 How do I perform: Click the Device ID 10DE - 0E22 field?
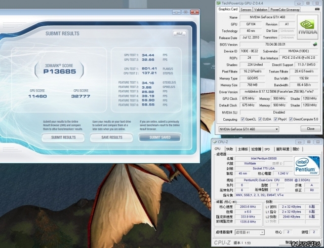[x=249, y=51]
